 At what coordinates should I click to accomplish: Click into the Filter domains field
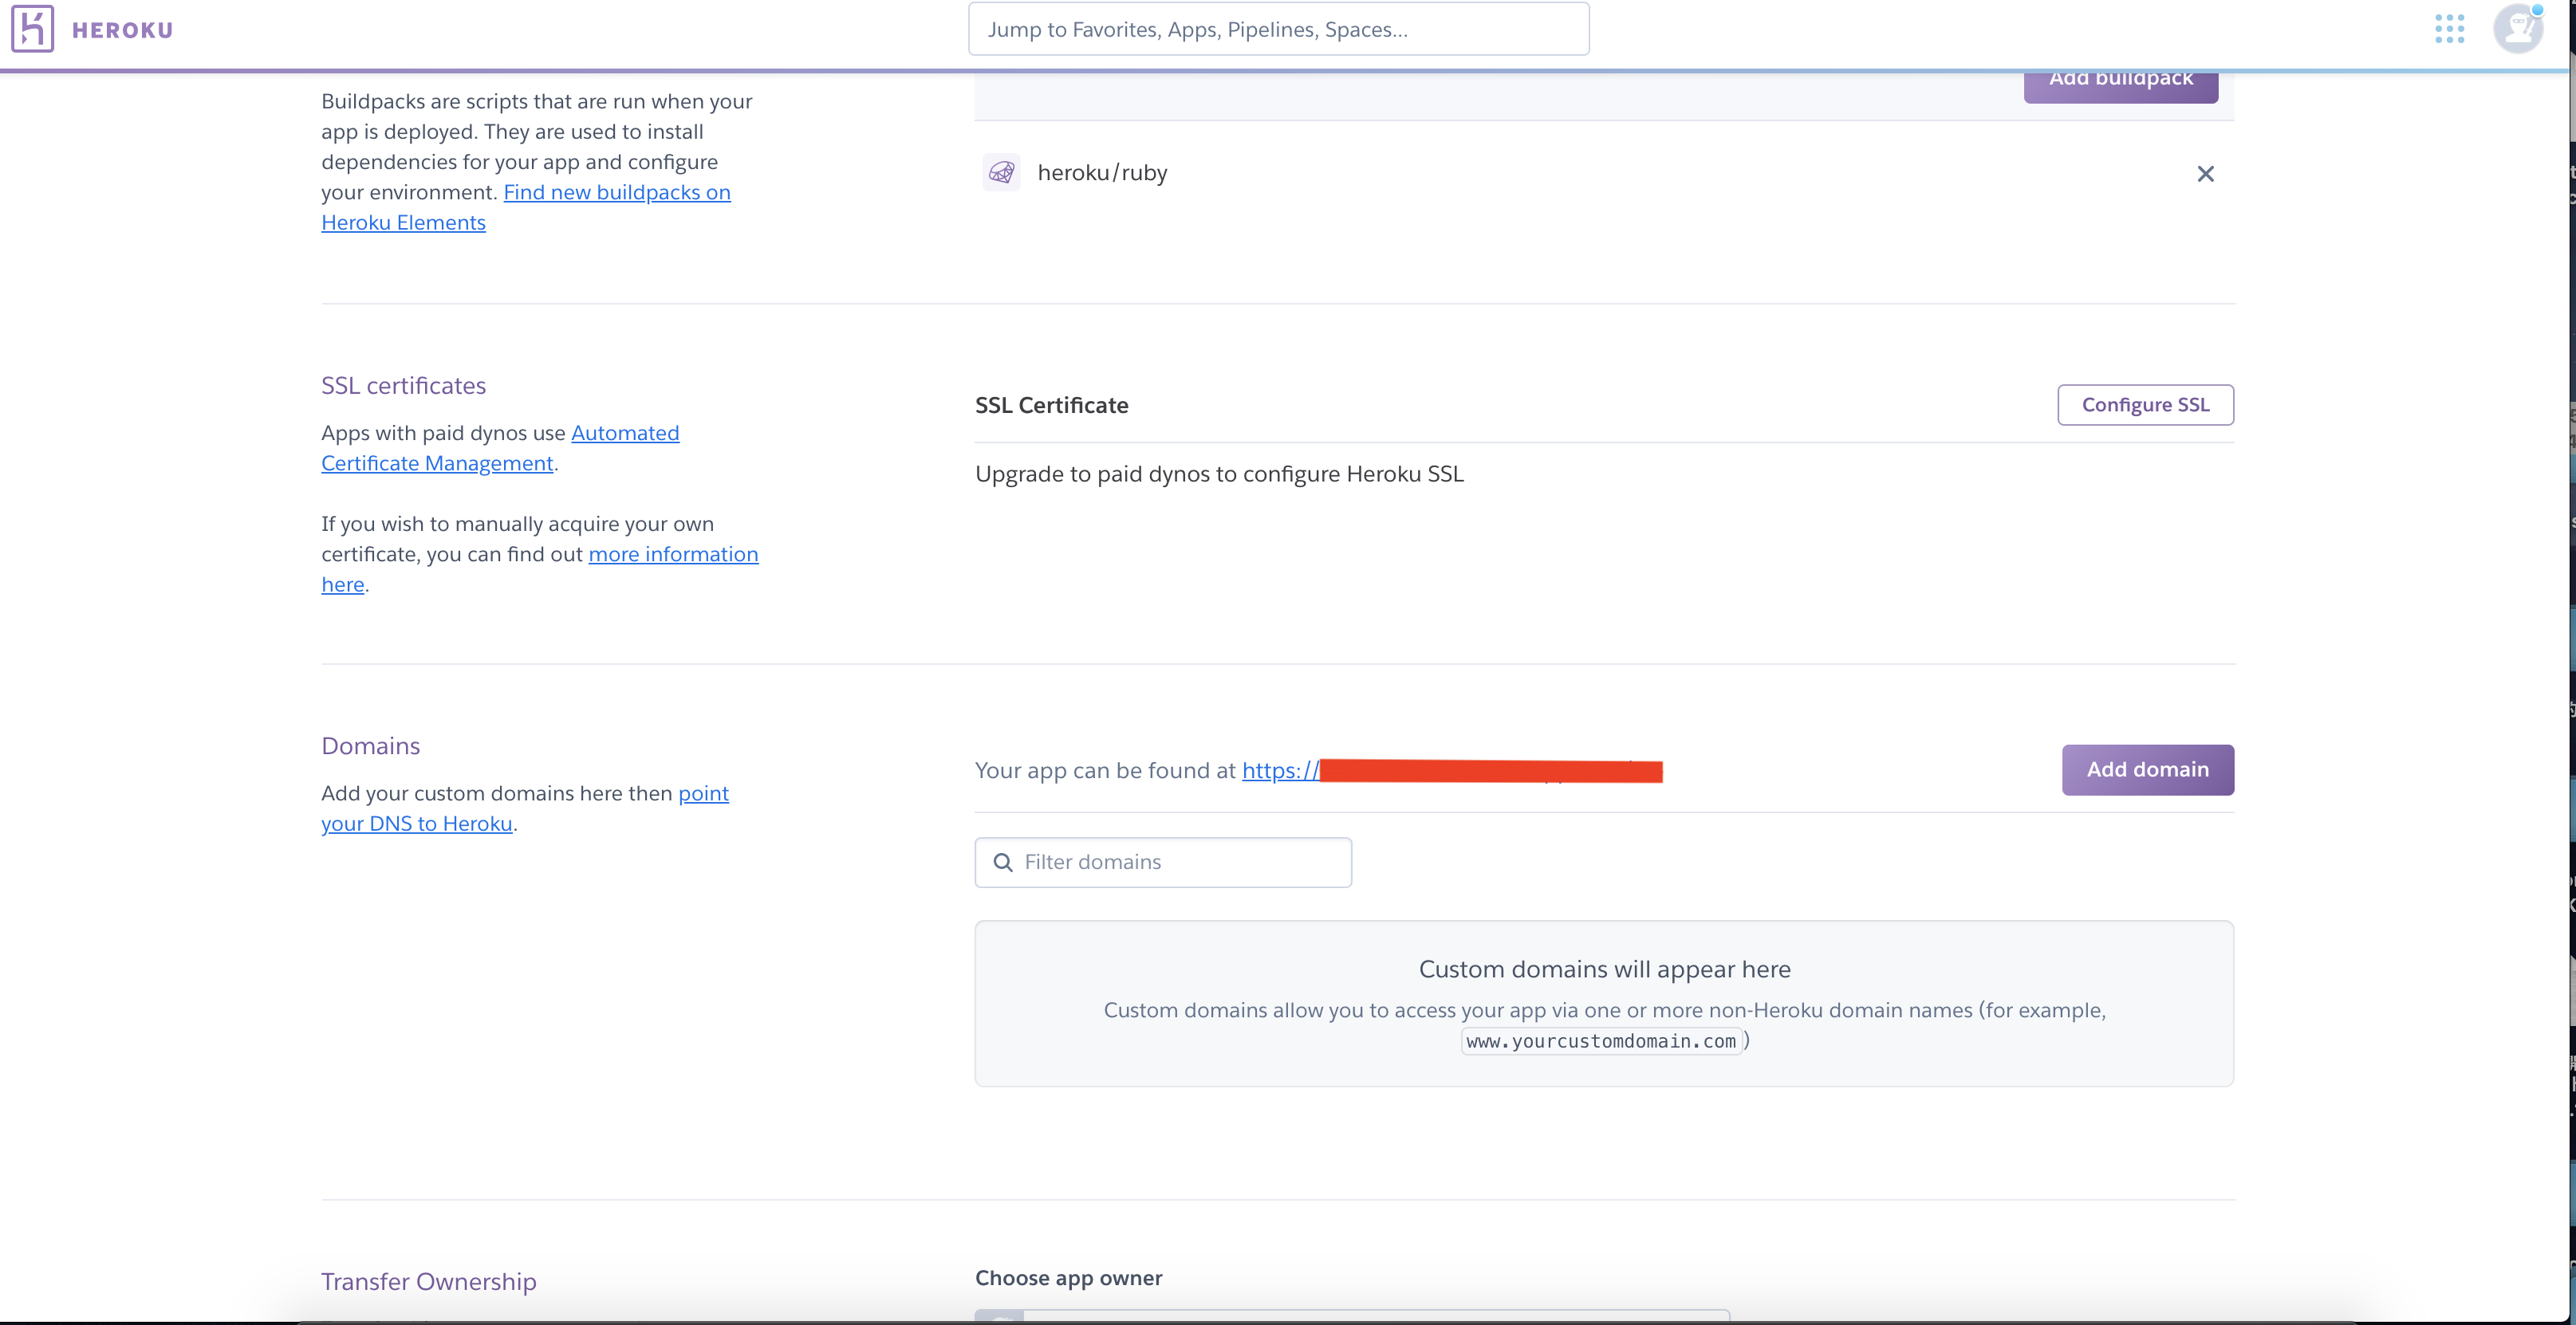1180,862
